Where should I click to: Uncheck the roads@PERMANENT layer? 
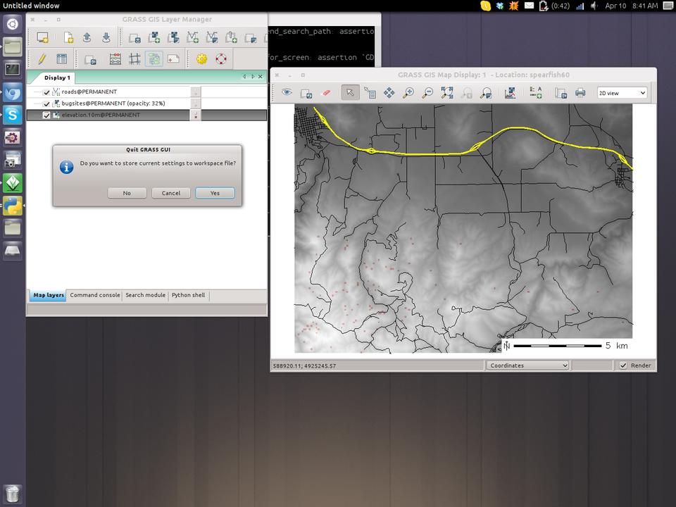[46, 92]
